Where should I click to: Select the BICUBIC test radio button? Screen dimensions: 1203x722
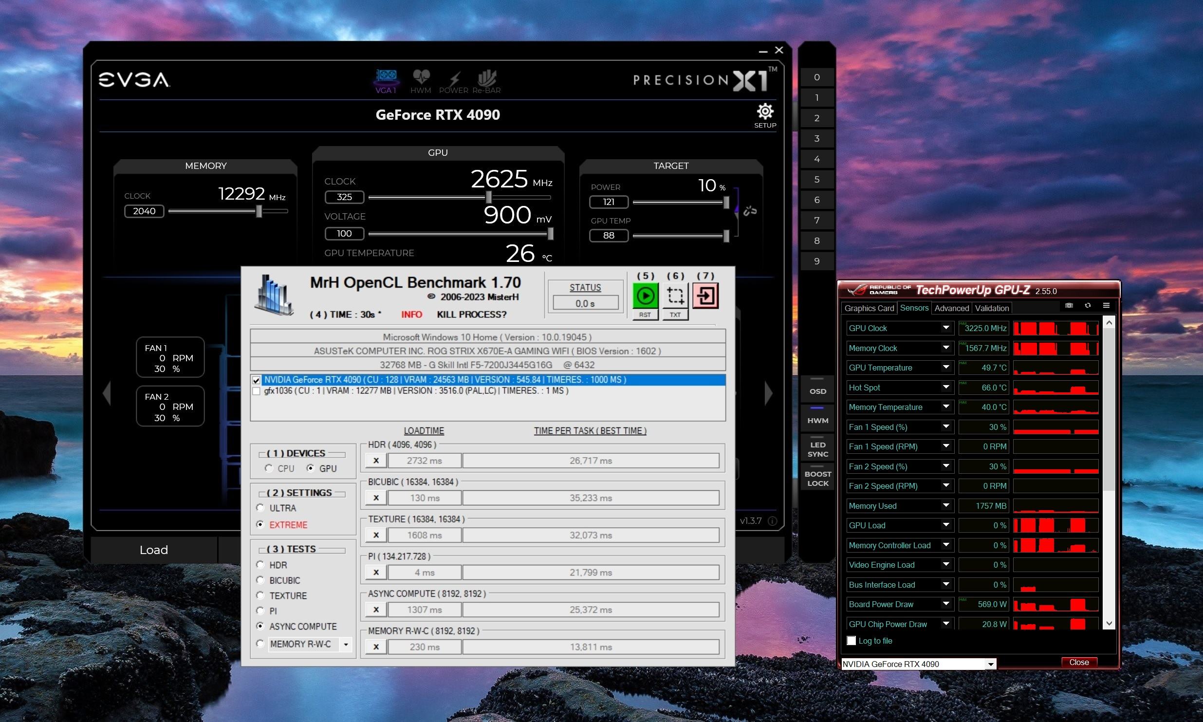260,580
